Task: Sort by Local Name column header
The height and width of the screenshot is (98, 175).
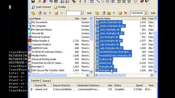Action: 46,19
